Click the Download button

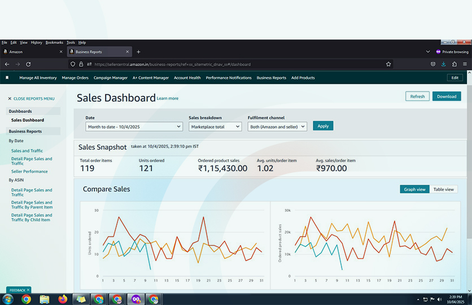click(x=447, y=97)
